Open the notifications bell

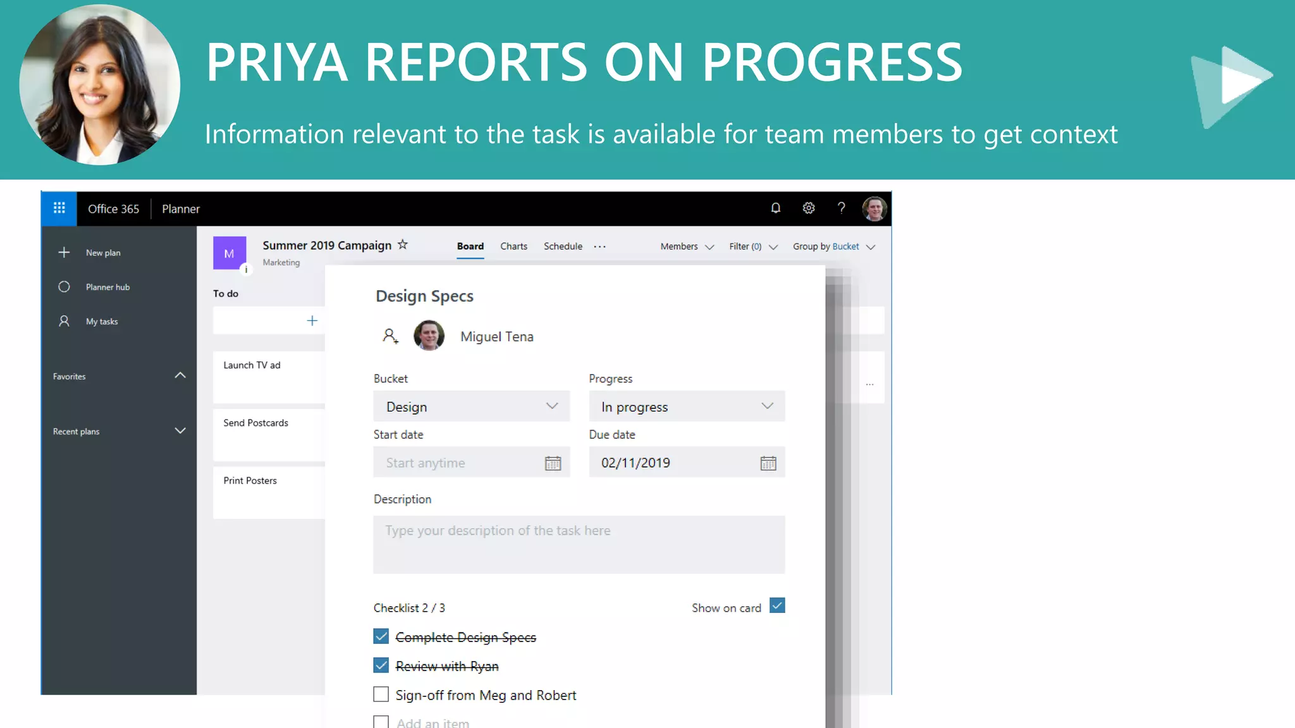pos(775,208)
